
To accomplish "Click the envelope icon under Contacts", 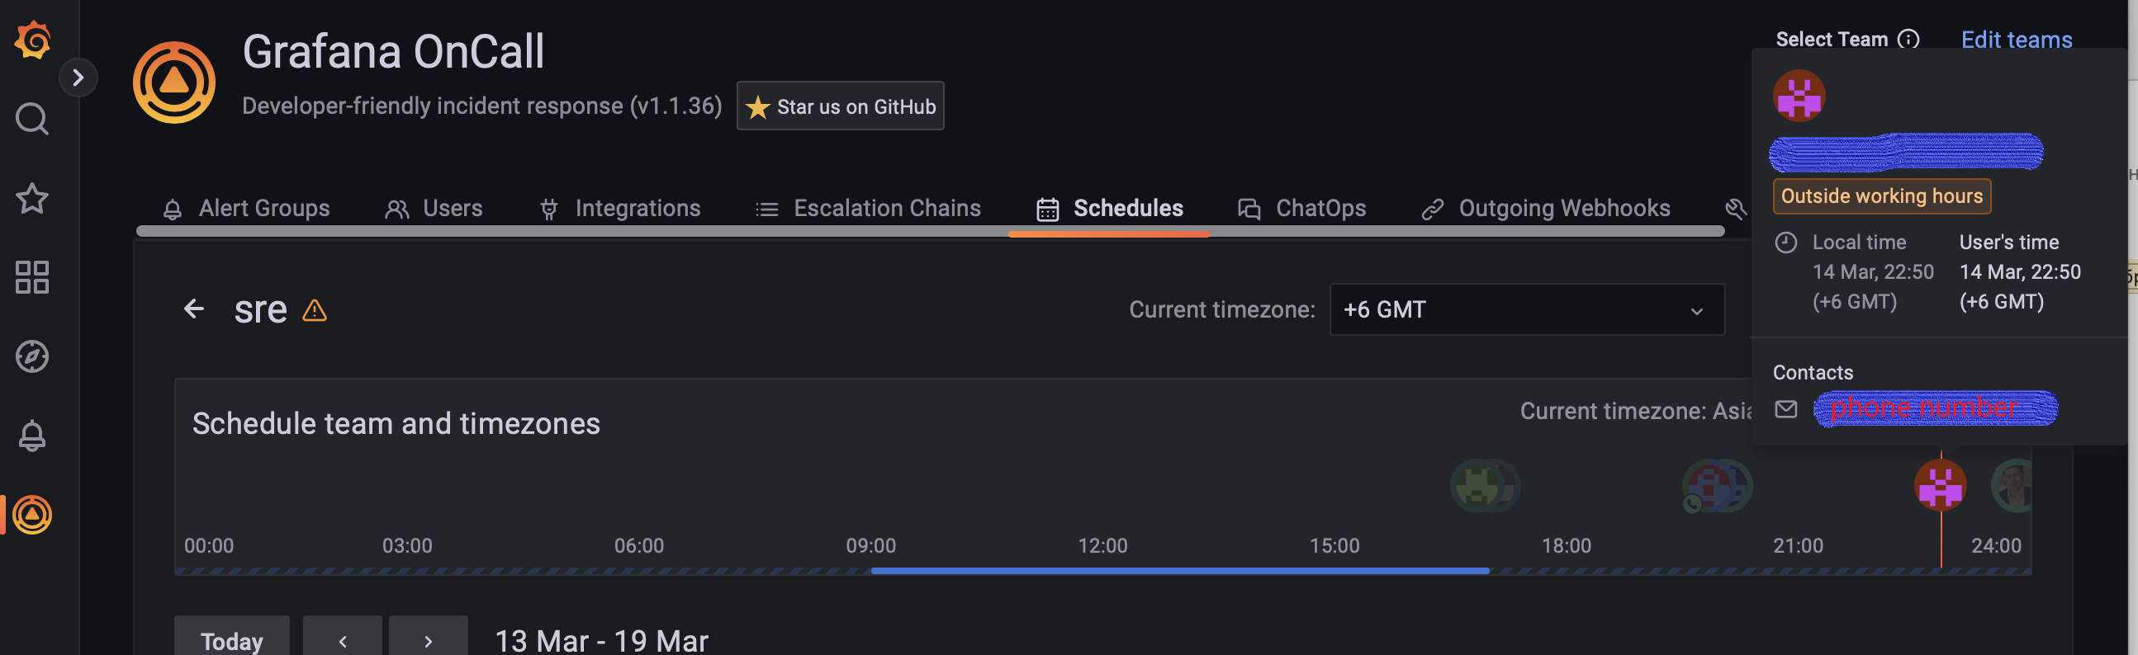I will coord(1785,408).
